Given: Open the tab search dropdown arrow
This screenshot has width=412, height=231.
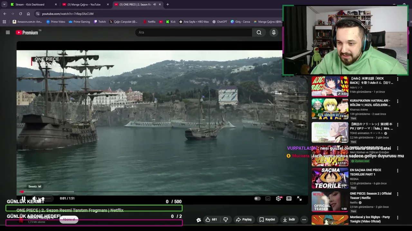Looking at the screenshot, I should (4, 4).
